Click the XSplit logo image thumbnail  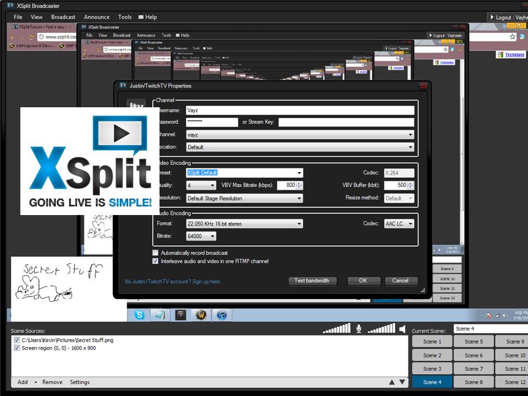tap(90, 161)
